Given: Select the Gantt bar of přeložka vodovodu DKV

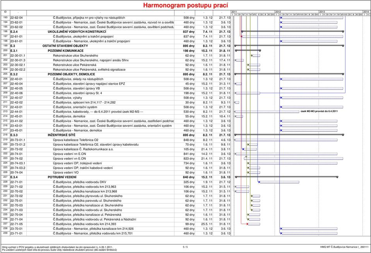Looking at the screenshot, I should (279, 182).
